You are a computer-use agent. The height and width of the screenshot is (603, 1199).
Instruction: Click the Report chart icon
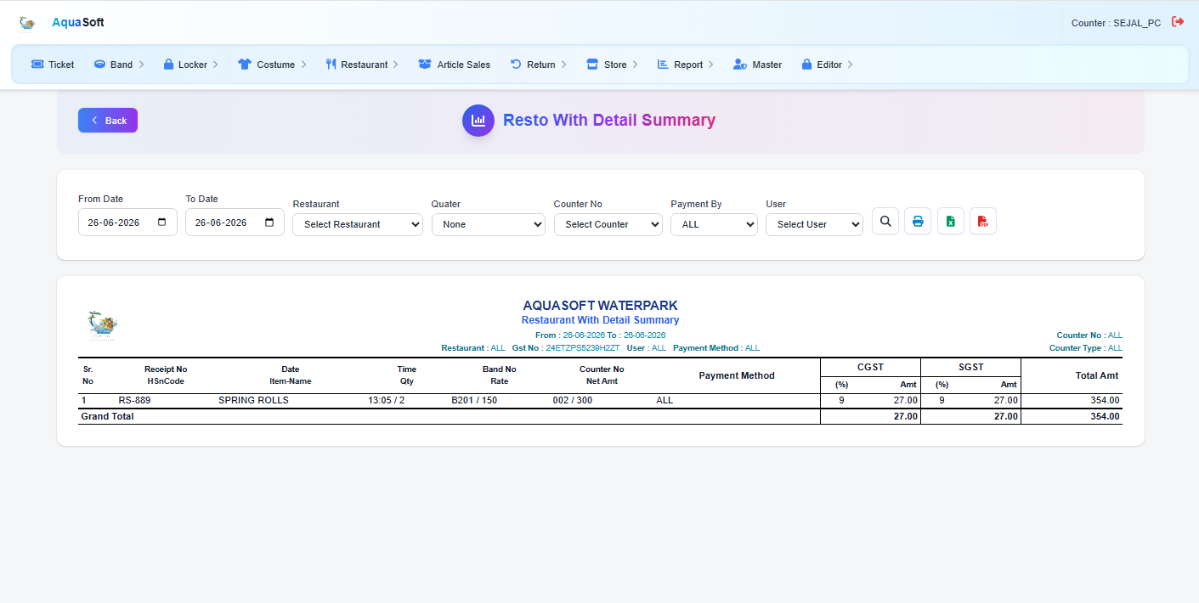663,65
